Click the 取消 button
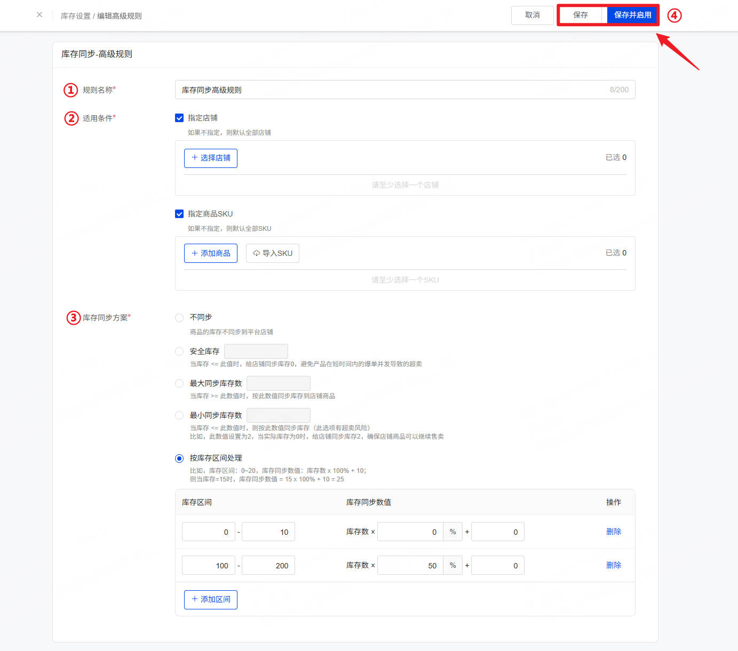Image resolution: width=738 pixels, height=651 pixels. [532, 15]
